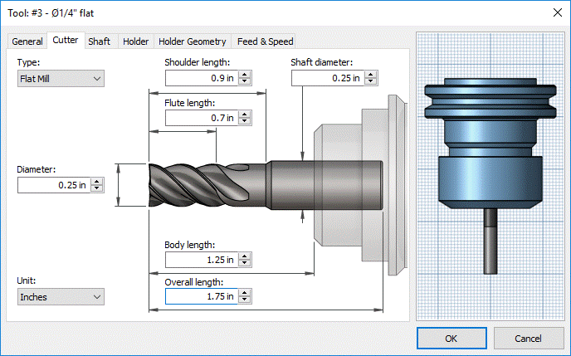This screenshot has height=356, width=571.
Task: Open the Unit dropdown showing Inches
Action: pos(61,297)
